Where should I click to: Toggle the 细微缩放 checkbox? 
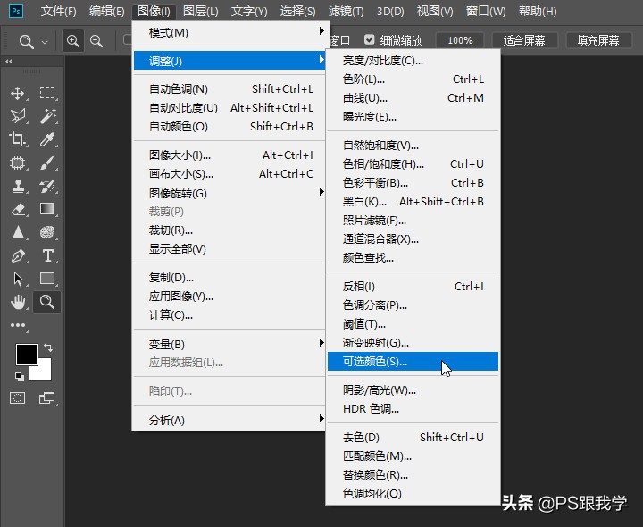pyautogui.click(x=370, y=39)
